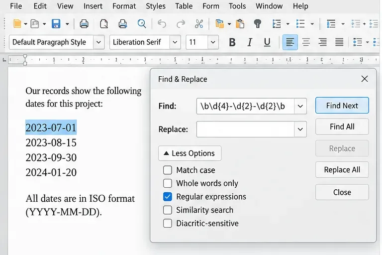Open the font name dropdown arrow
Image resolution: width=382 pixels, height=255 pixels.
pyautogui.click(x=175, y=42)
